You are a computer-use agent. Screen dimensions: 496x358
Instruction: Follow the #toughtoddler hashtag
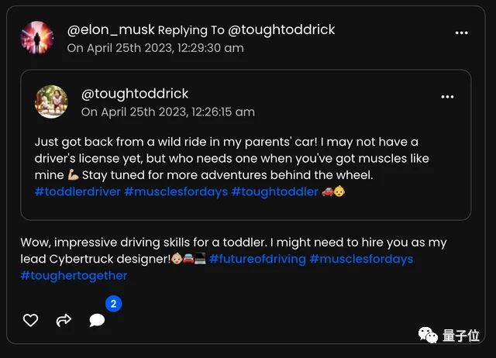pyautogui.click(x=274, y=191)
